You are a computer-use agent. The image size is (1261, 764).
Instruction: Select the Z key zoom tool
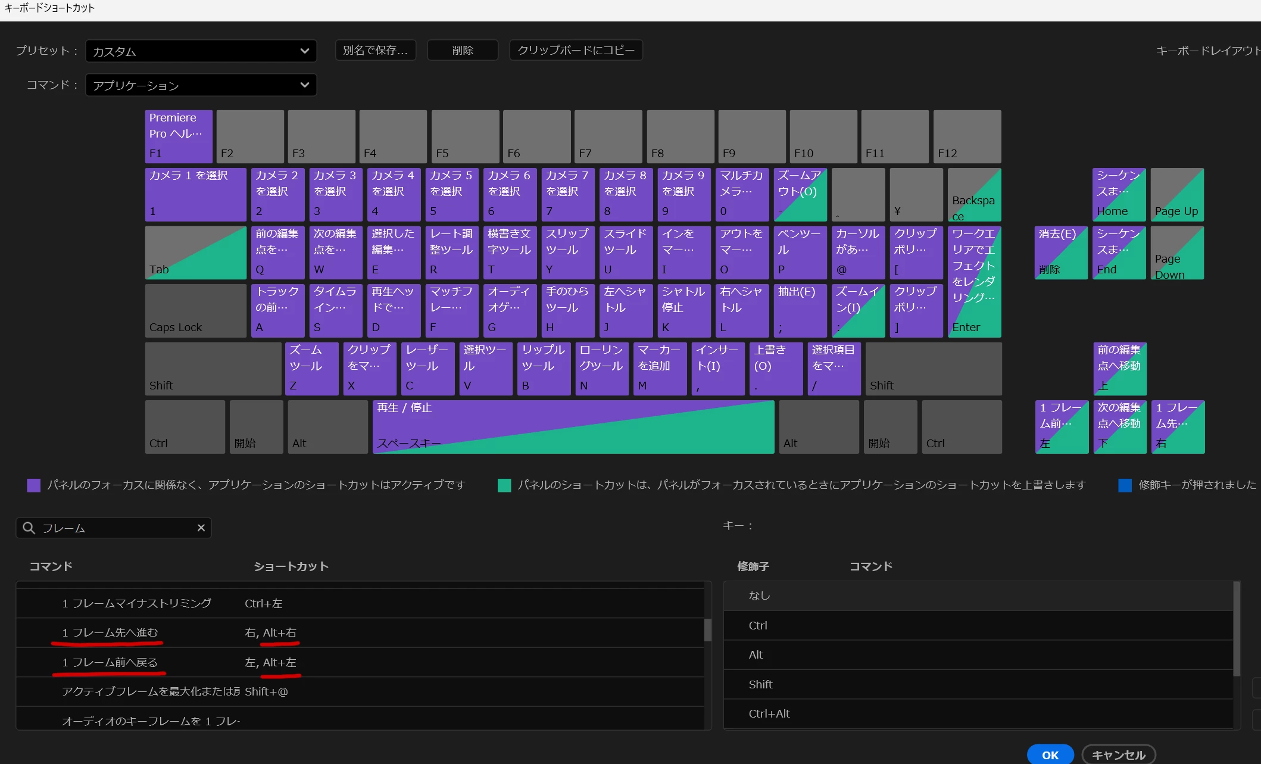tap(311, 369)
